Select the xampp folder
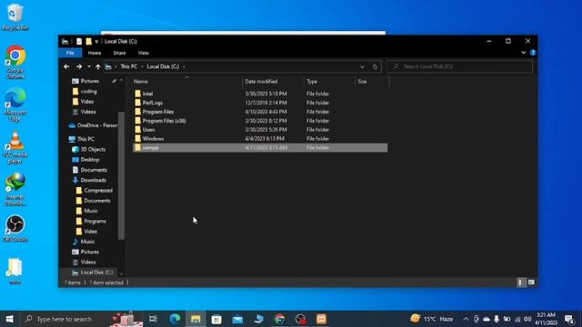This screenshot has height=327, width=582. point(260,147)
